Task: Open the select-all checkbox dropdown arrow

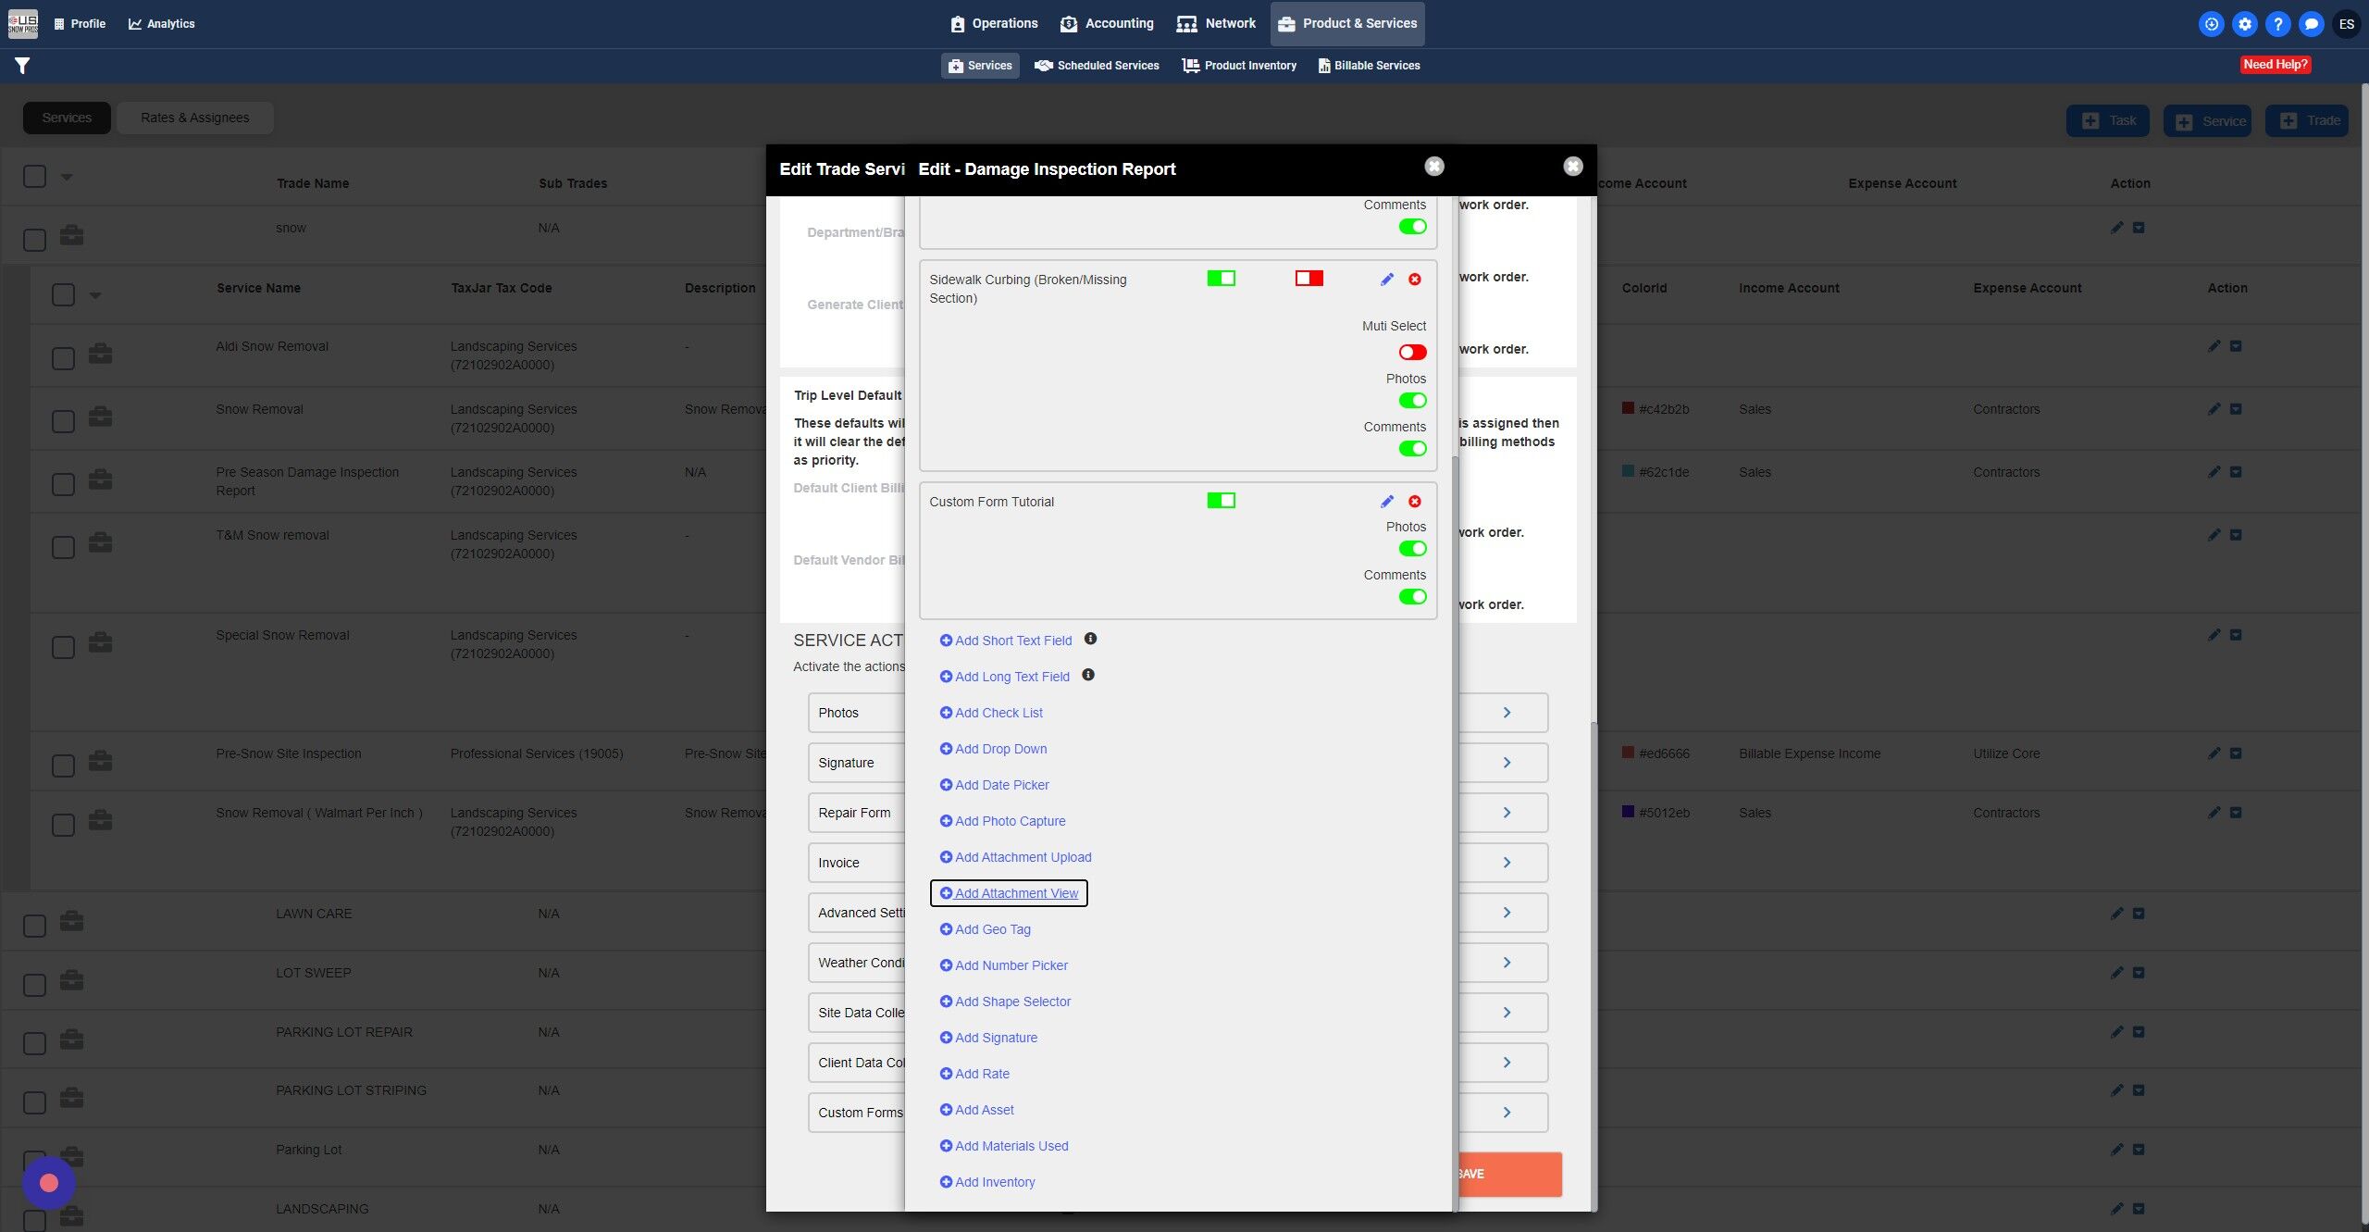Action: coord(67,177)
